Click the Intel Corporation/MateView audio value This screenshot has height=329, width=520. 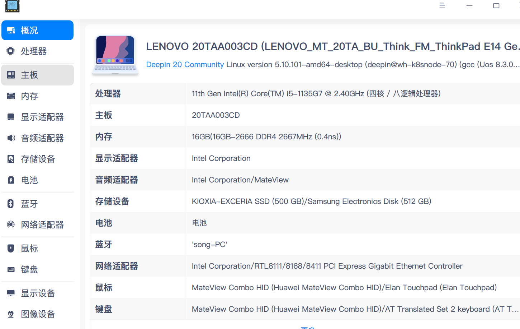tap(240, 180)
